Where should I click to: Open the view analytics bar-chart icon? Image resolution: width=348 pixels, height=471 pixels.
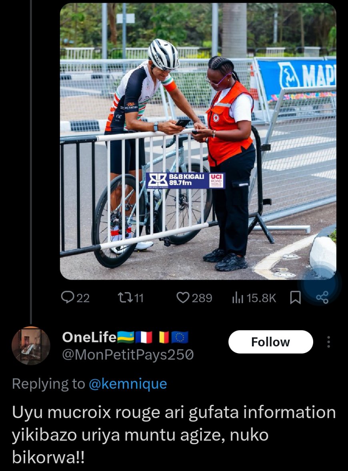pos(238,297)
